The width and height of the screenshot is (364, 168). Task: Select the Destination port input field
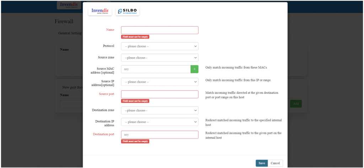(160, 135)
